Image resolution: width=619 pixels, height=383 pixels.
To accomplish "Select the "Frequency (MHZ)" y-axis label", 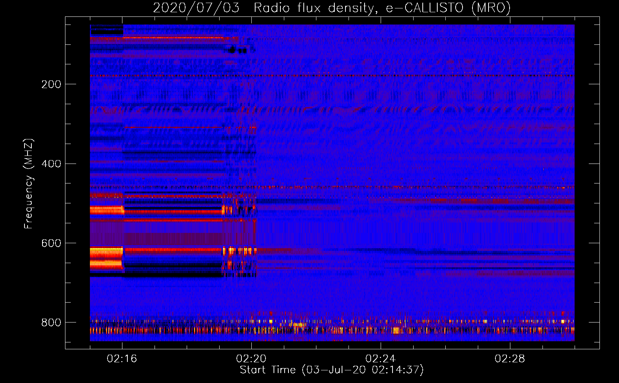I will point(29,183).
